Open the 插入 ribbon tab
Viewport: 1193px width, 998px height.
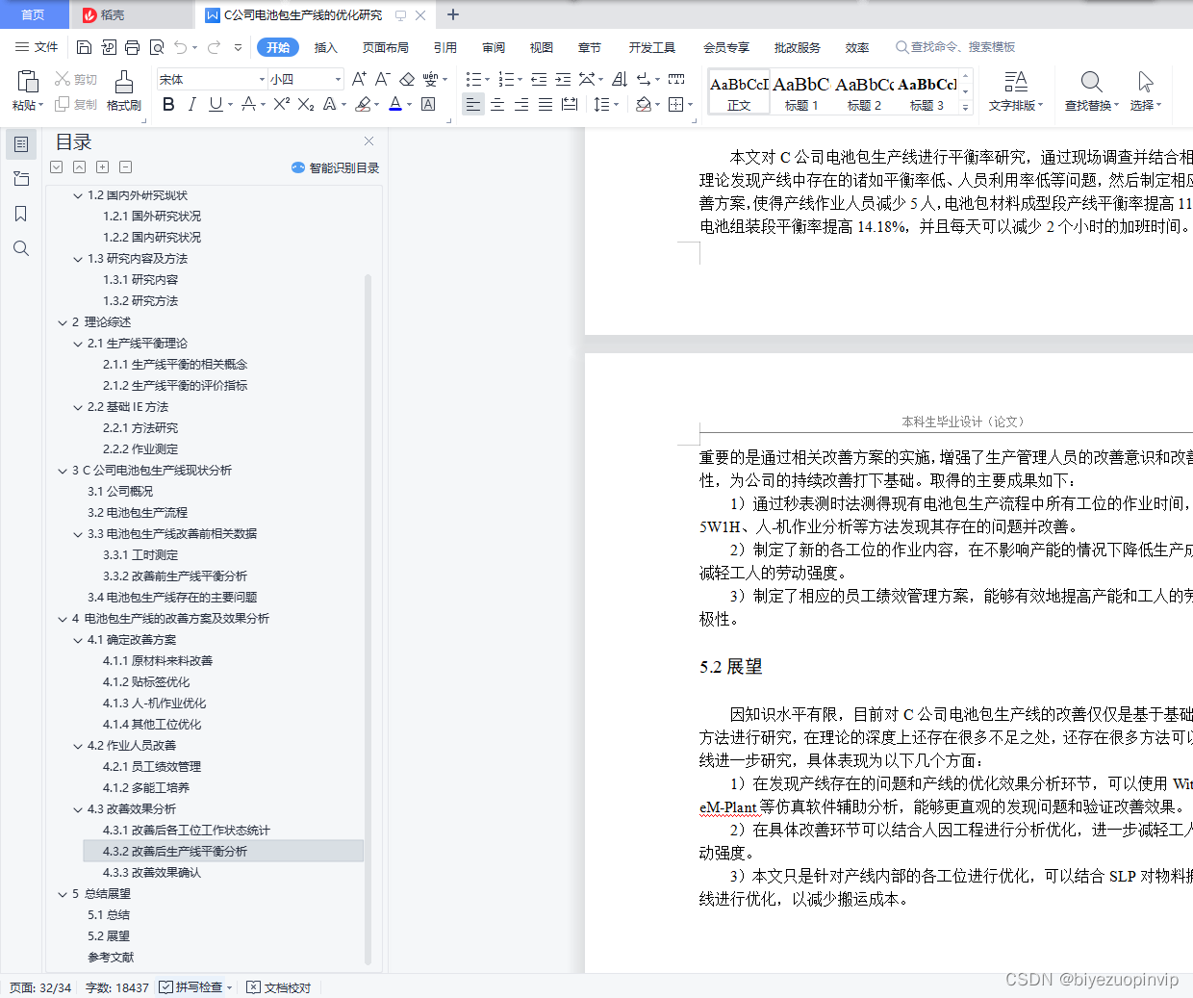click(x=326, y=47)
